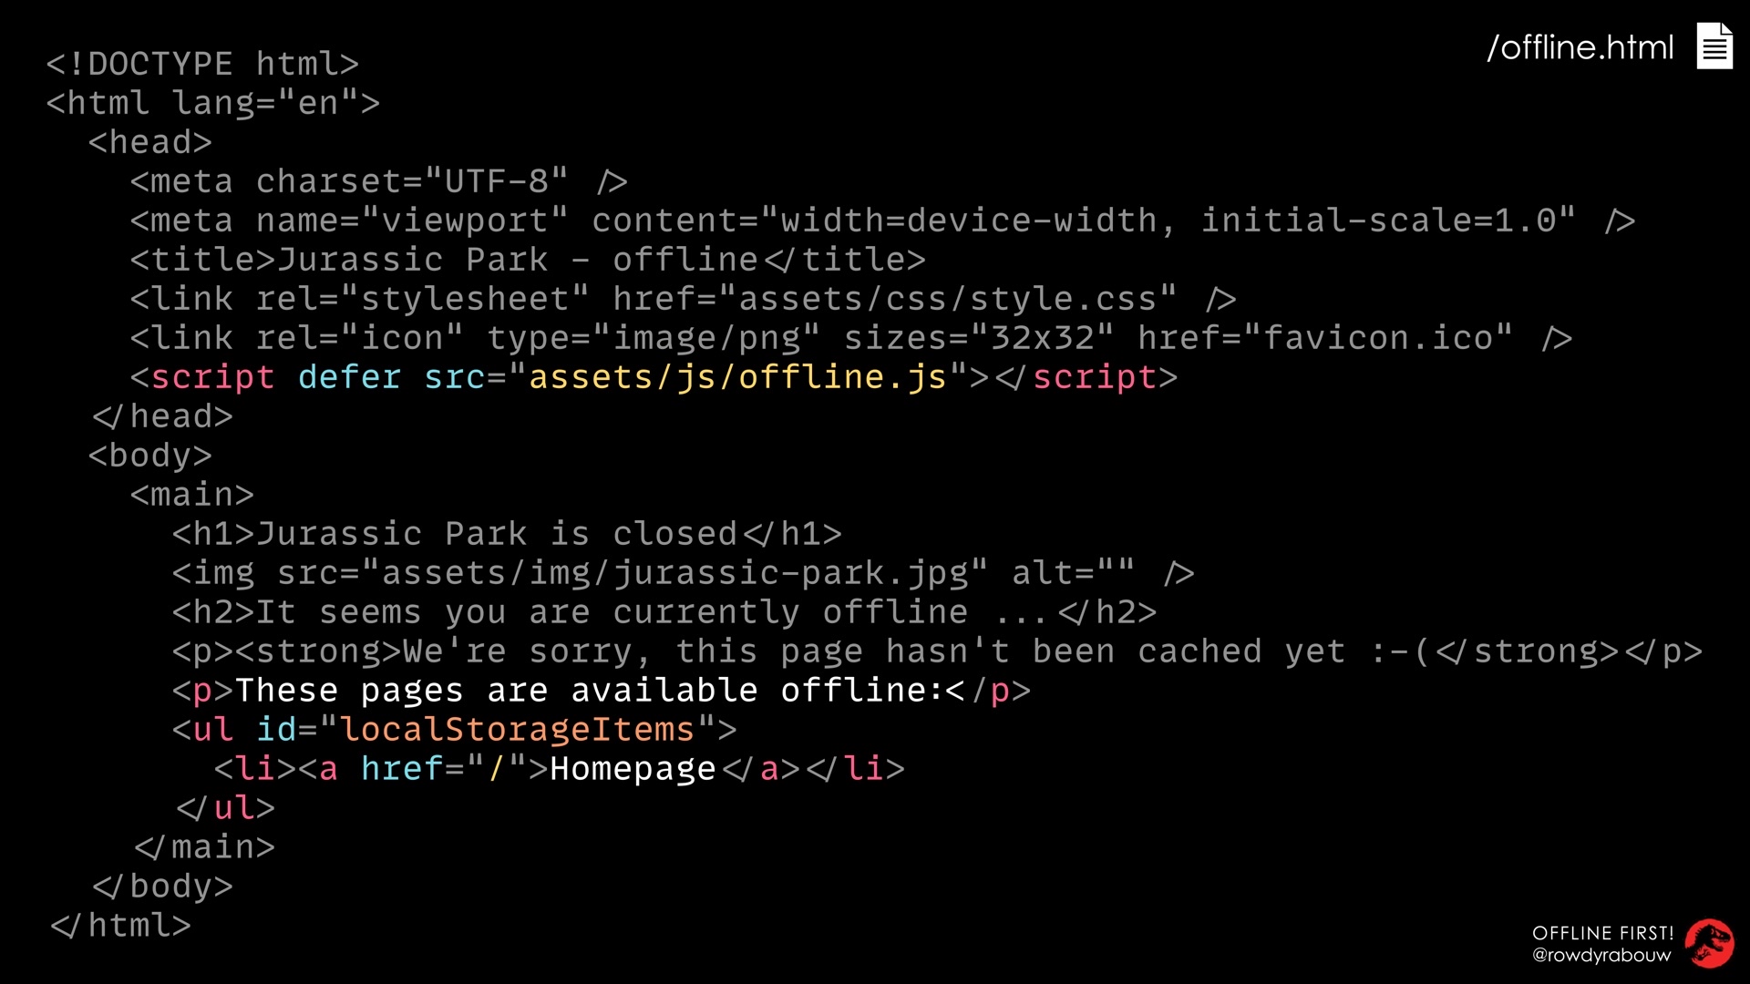
Task: Click the title 'Jurassic Park - offline'
Action: (518, 260)
